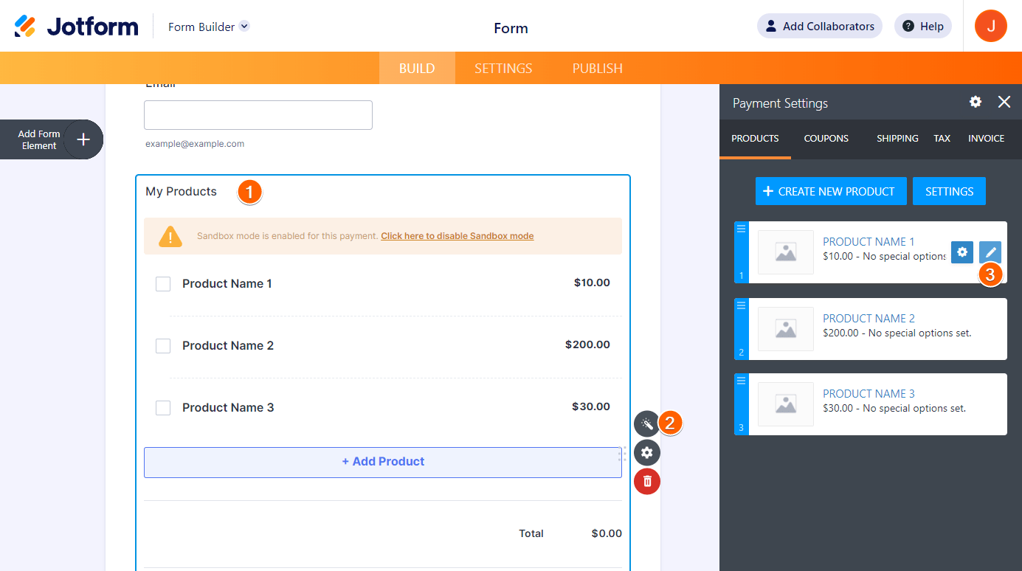Open the user avatar J menu
Viewport: 1022px width, 571px height.
[991, 26]
